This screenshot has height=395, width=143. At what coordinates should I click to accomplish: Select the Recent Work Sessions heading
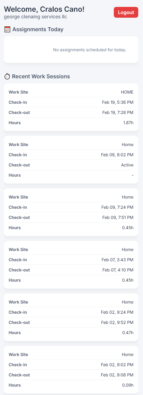(x=41, y=76)
